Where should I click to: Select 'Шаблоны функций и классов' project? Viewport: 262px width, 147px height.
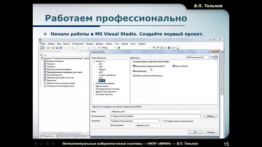(x=60, y=78)
